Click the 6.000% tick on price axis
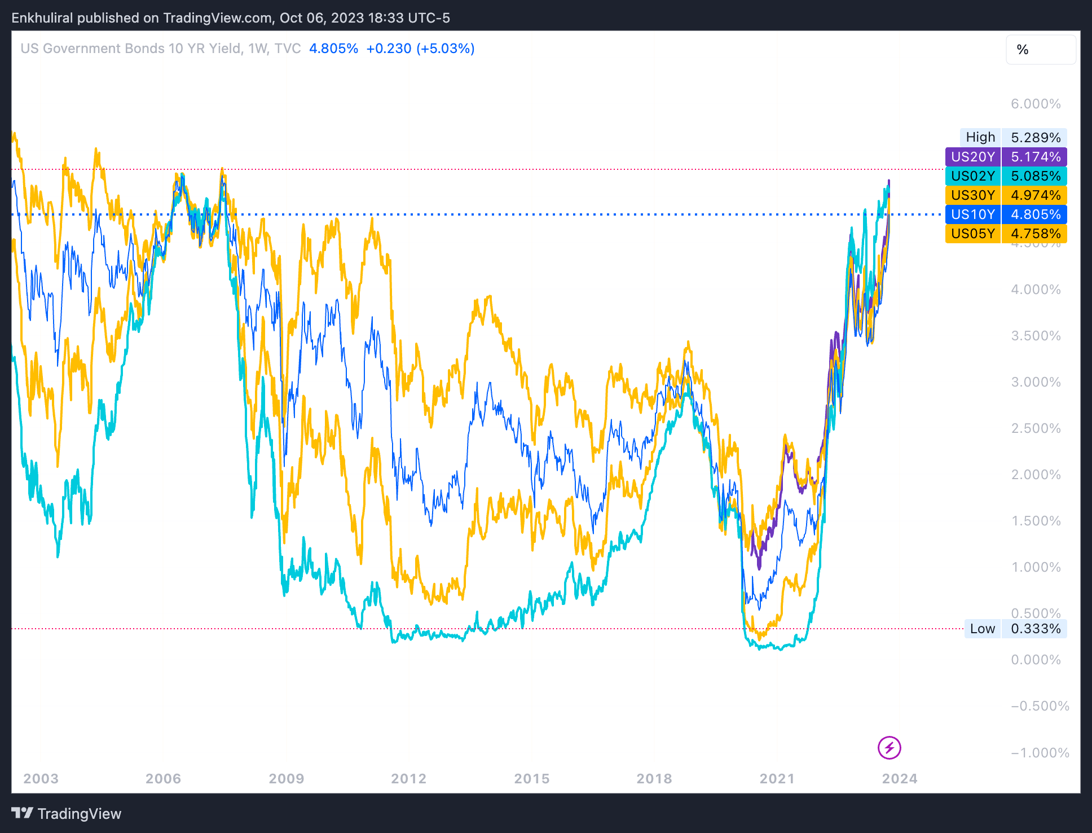 (1035, 104)
